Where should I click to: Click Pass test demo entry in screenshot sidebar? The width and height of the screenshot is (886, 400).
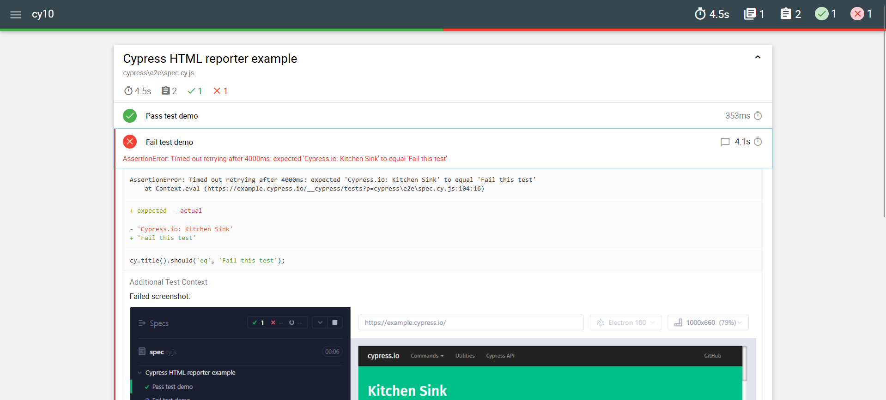(x=172, y=387)
